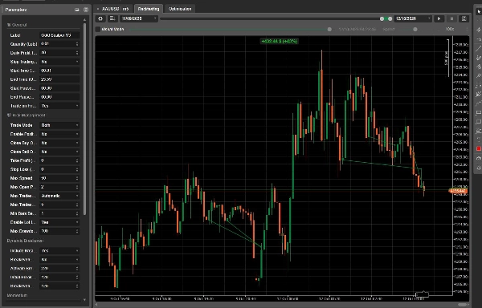Viewport: 482px width, 308px height.
Task: Open Close Buy dropdown
Action: [x=59, y=143]
